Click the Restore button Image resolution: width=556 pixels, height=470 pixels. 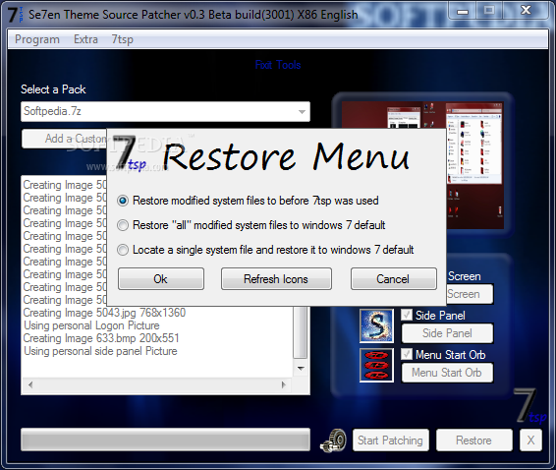474,441
